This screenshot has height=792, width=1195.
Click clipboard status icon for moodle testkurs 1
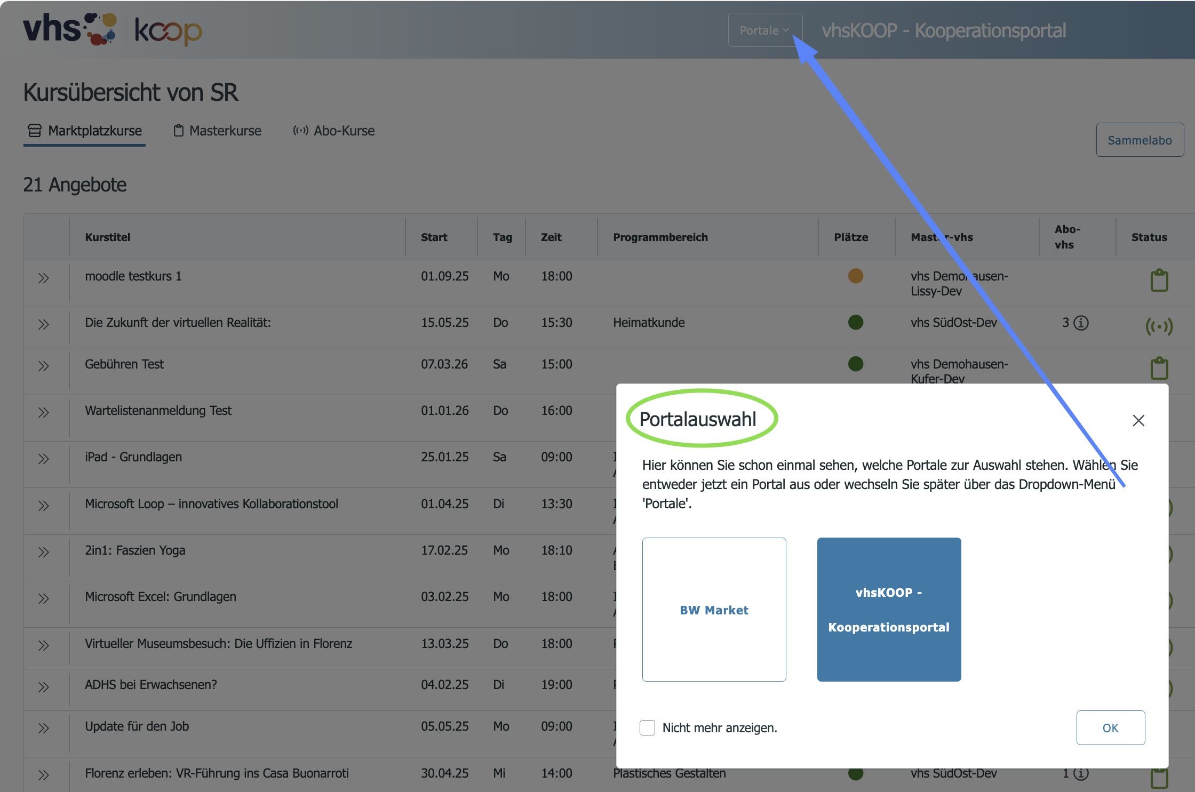pos(1159,281)
